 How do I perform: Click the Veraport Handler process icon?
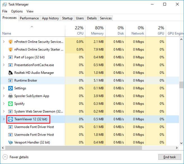click(11, 142)
